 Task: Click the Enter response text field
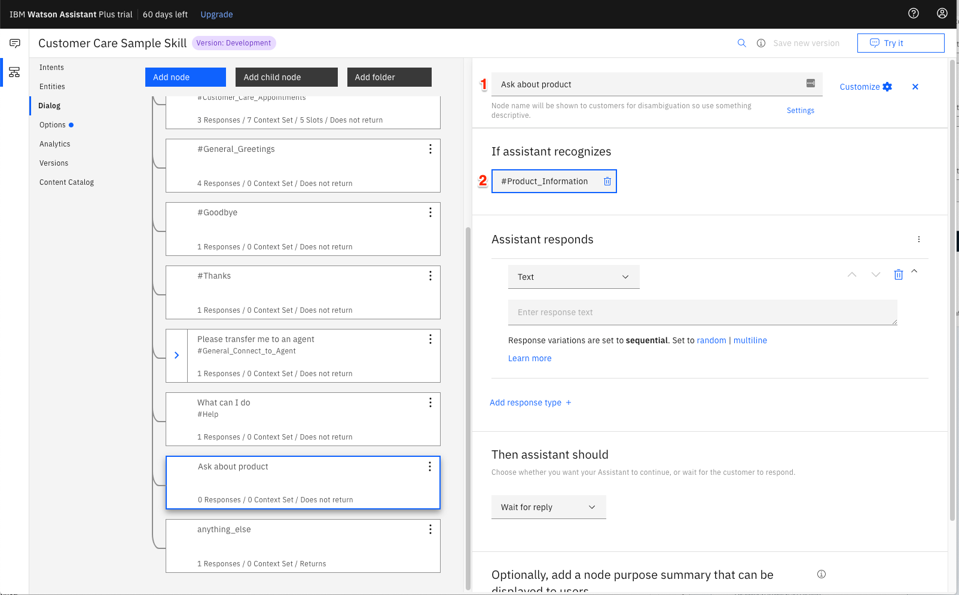click(703, 312)
